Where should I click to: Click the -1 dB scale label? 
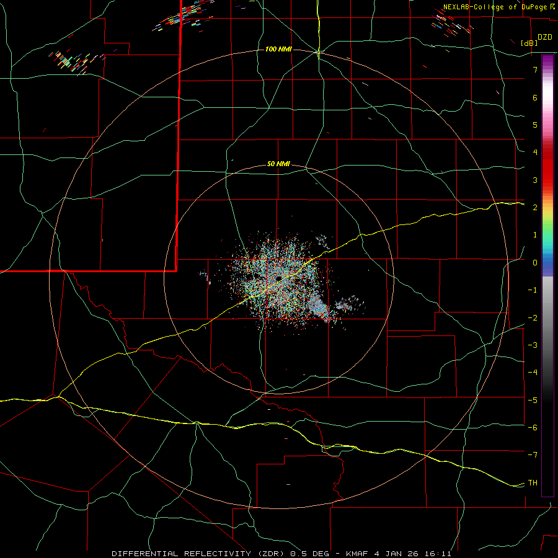(x=533, y=290)
